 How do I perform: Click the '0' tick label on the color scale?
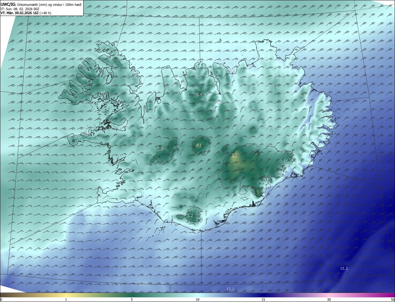pos(1,300)
